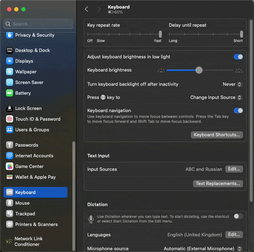Click the Keyboard Shortcuts... button
The width and height of the screenshot is (254, 252).
pyautogui.click(x=217, y=135)
